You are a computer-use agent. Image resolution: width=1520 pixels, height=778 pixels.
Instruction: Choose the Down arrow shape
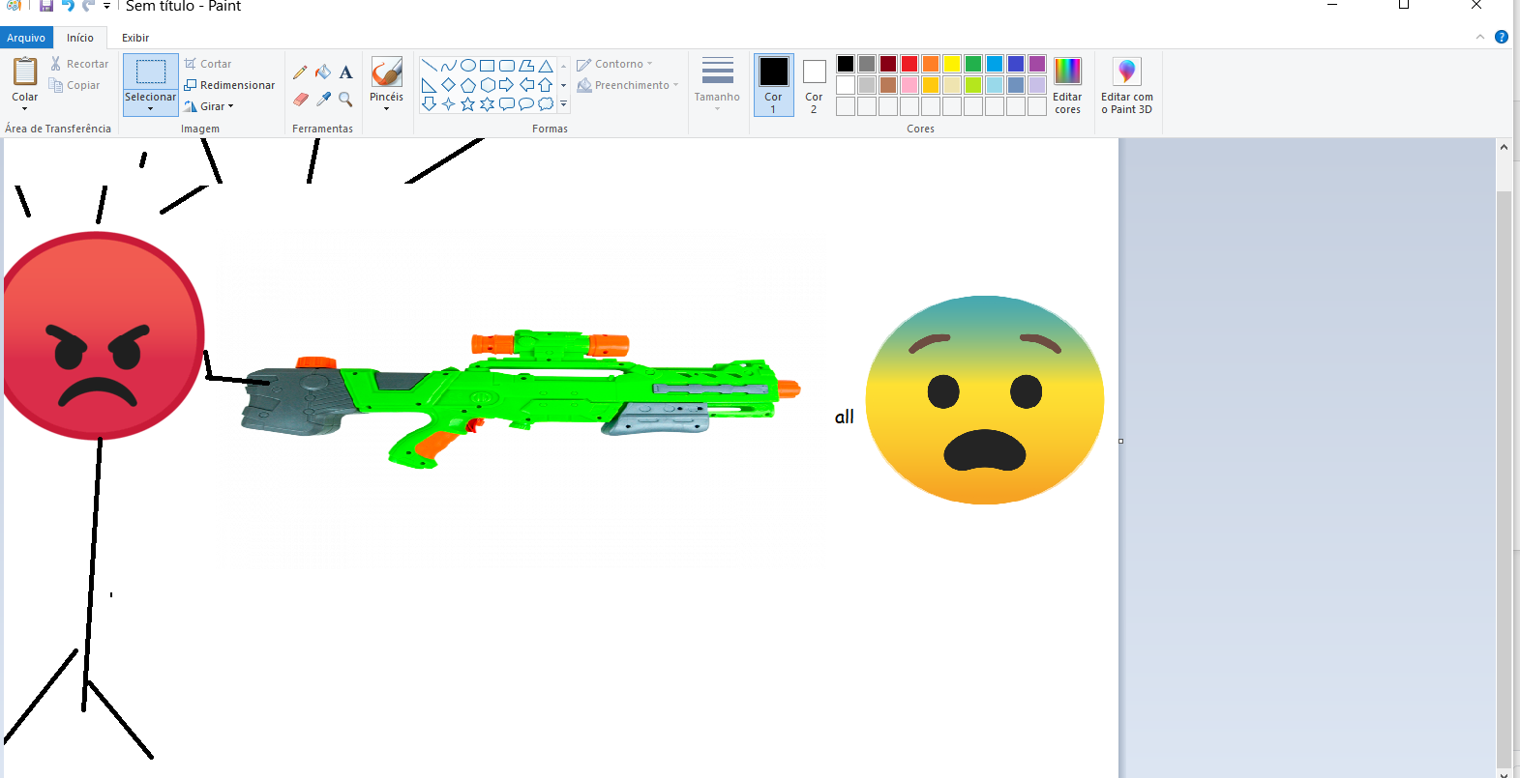click(429, 104)
